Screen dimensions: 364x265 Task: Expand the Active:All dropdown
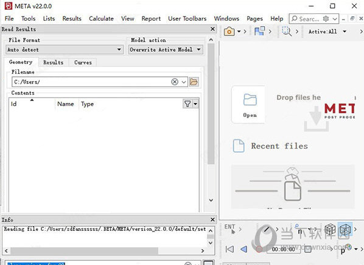[x=345, y=31]
